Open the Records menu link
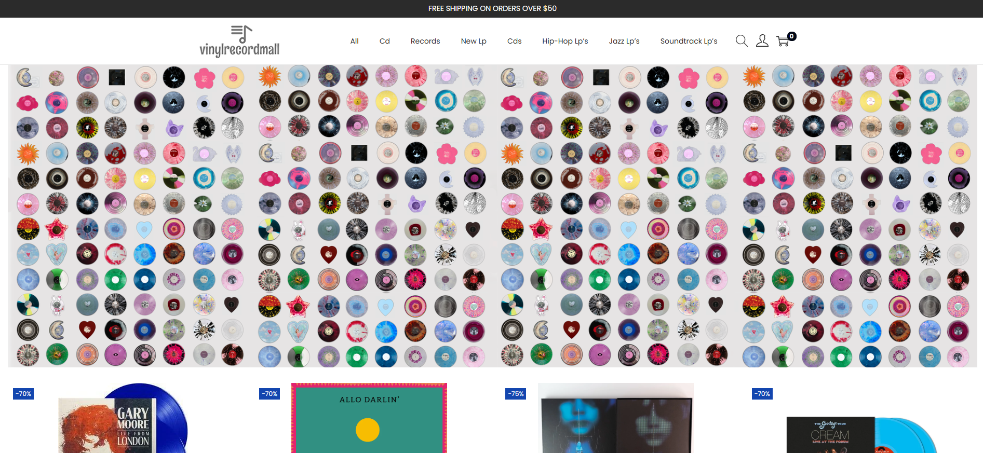 [425, 41]
